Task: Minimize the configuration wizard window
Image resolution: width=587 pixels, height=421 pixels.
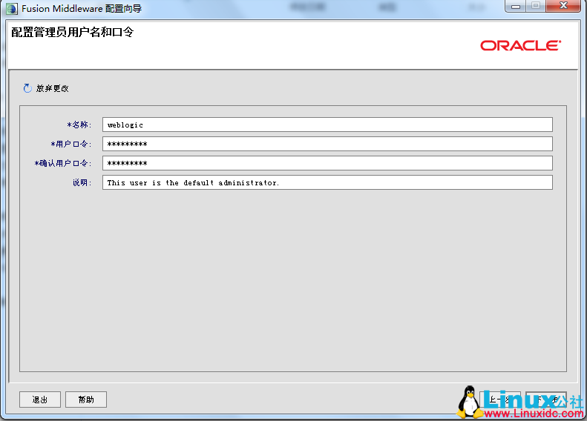Action: click(x=516, y=6)
